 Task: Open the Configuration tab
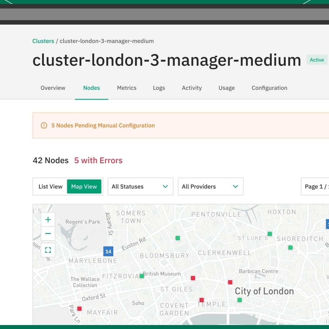[x=269, y=88]
